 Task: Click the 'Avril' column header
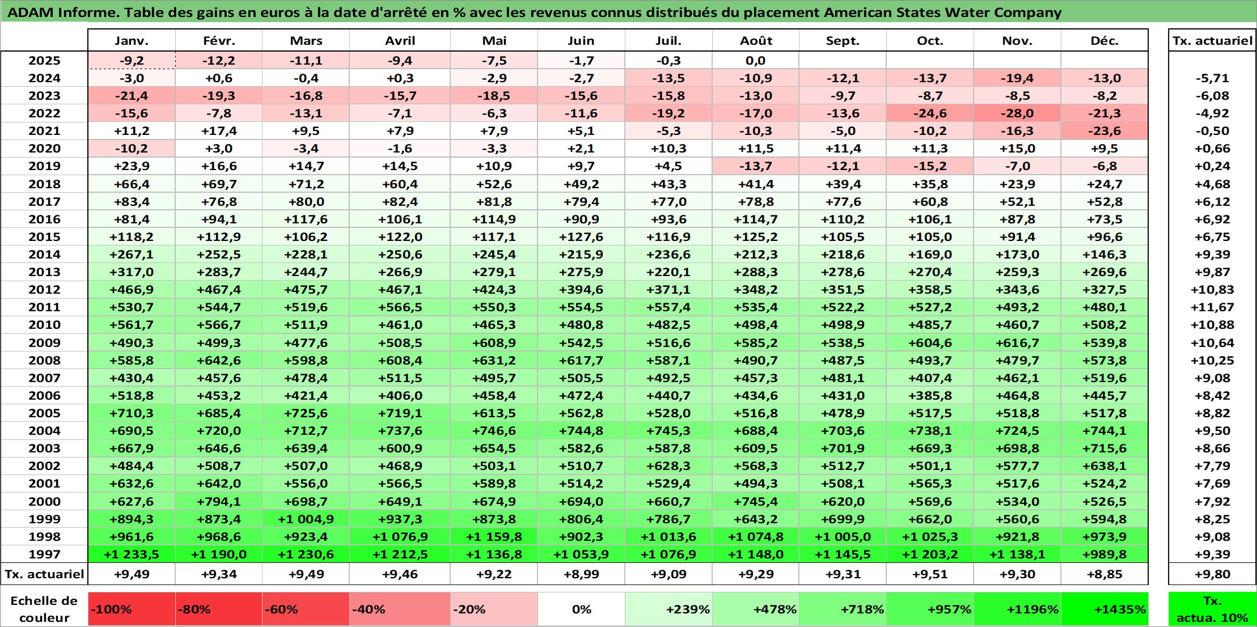click(400, 40)
